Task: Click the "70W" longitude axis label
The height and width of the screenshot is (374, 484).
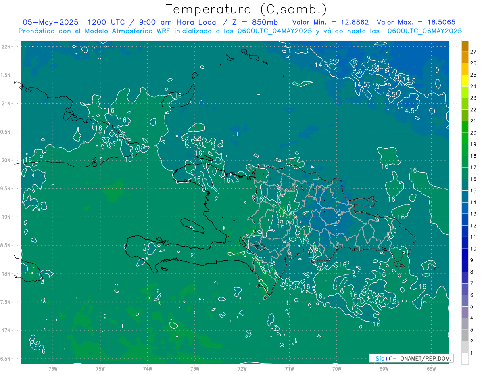Action: 337,369
